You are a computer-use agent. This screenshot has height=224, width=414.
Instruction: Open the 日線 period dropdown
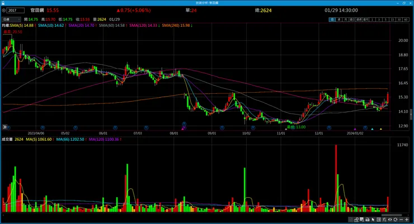coord(11,19)
